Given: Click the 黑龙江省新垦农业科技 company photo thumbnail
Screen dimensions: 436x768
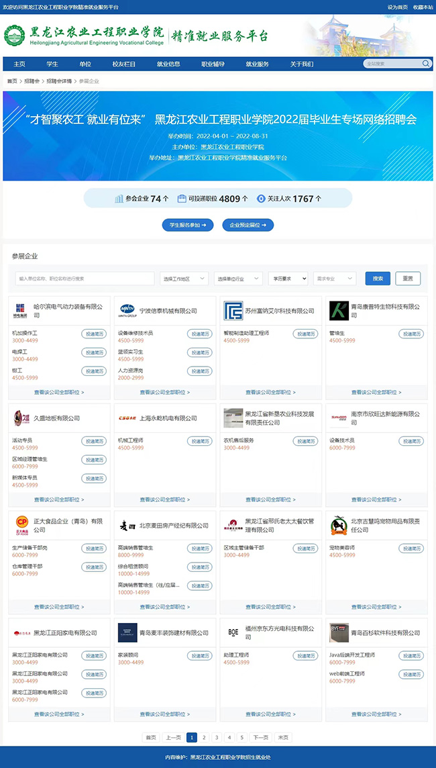Looking at the screenshot, I should click(x=233, y=418).
